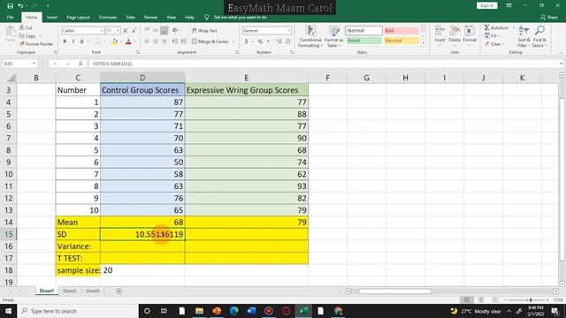The image size is (566, 318).
Task: Click the Percent Style icon
Action: (260, 42)
